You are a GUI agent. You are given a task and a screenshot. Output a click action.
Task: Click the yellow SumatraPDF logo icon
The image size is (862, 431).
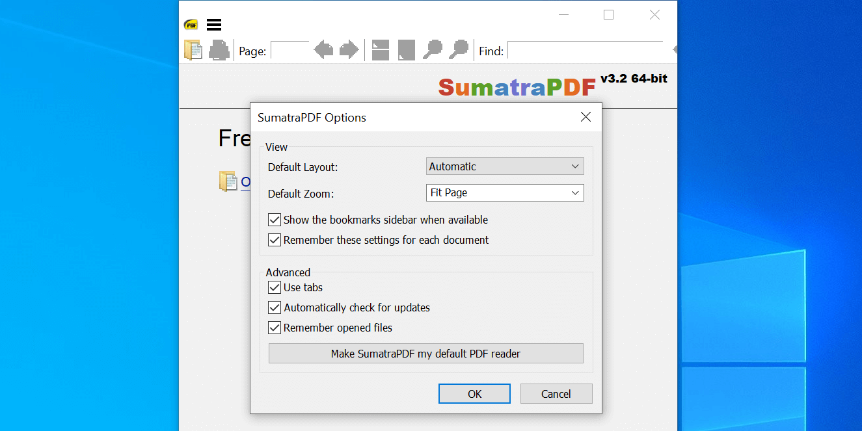[190, 23]
